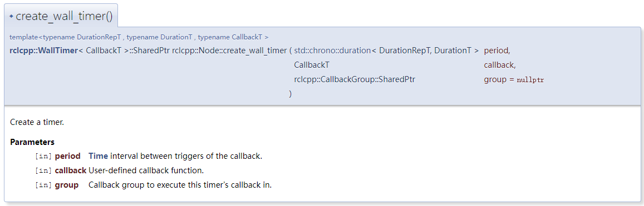Click the Create a timer description
644x206 pixels.
pyautogui.click(x=37, y=122)
